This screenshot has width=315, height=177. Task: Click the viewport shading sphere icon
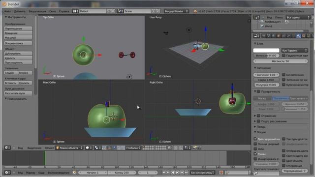pyautogui.click(x=89, y=148)
